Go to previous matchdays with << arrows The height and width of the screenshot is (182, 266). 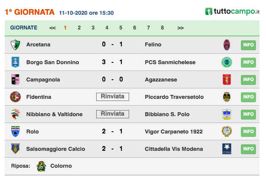(x=52, y=28)
